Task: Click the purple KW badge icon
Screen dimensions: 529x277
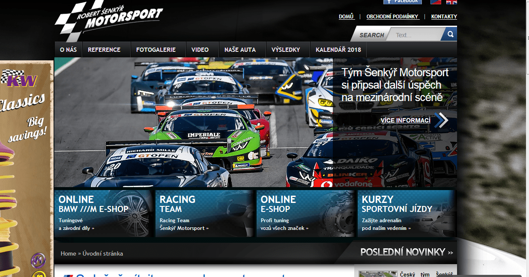Action: 38,260
